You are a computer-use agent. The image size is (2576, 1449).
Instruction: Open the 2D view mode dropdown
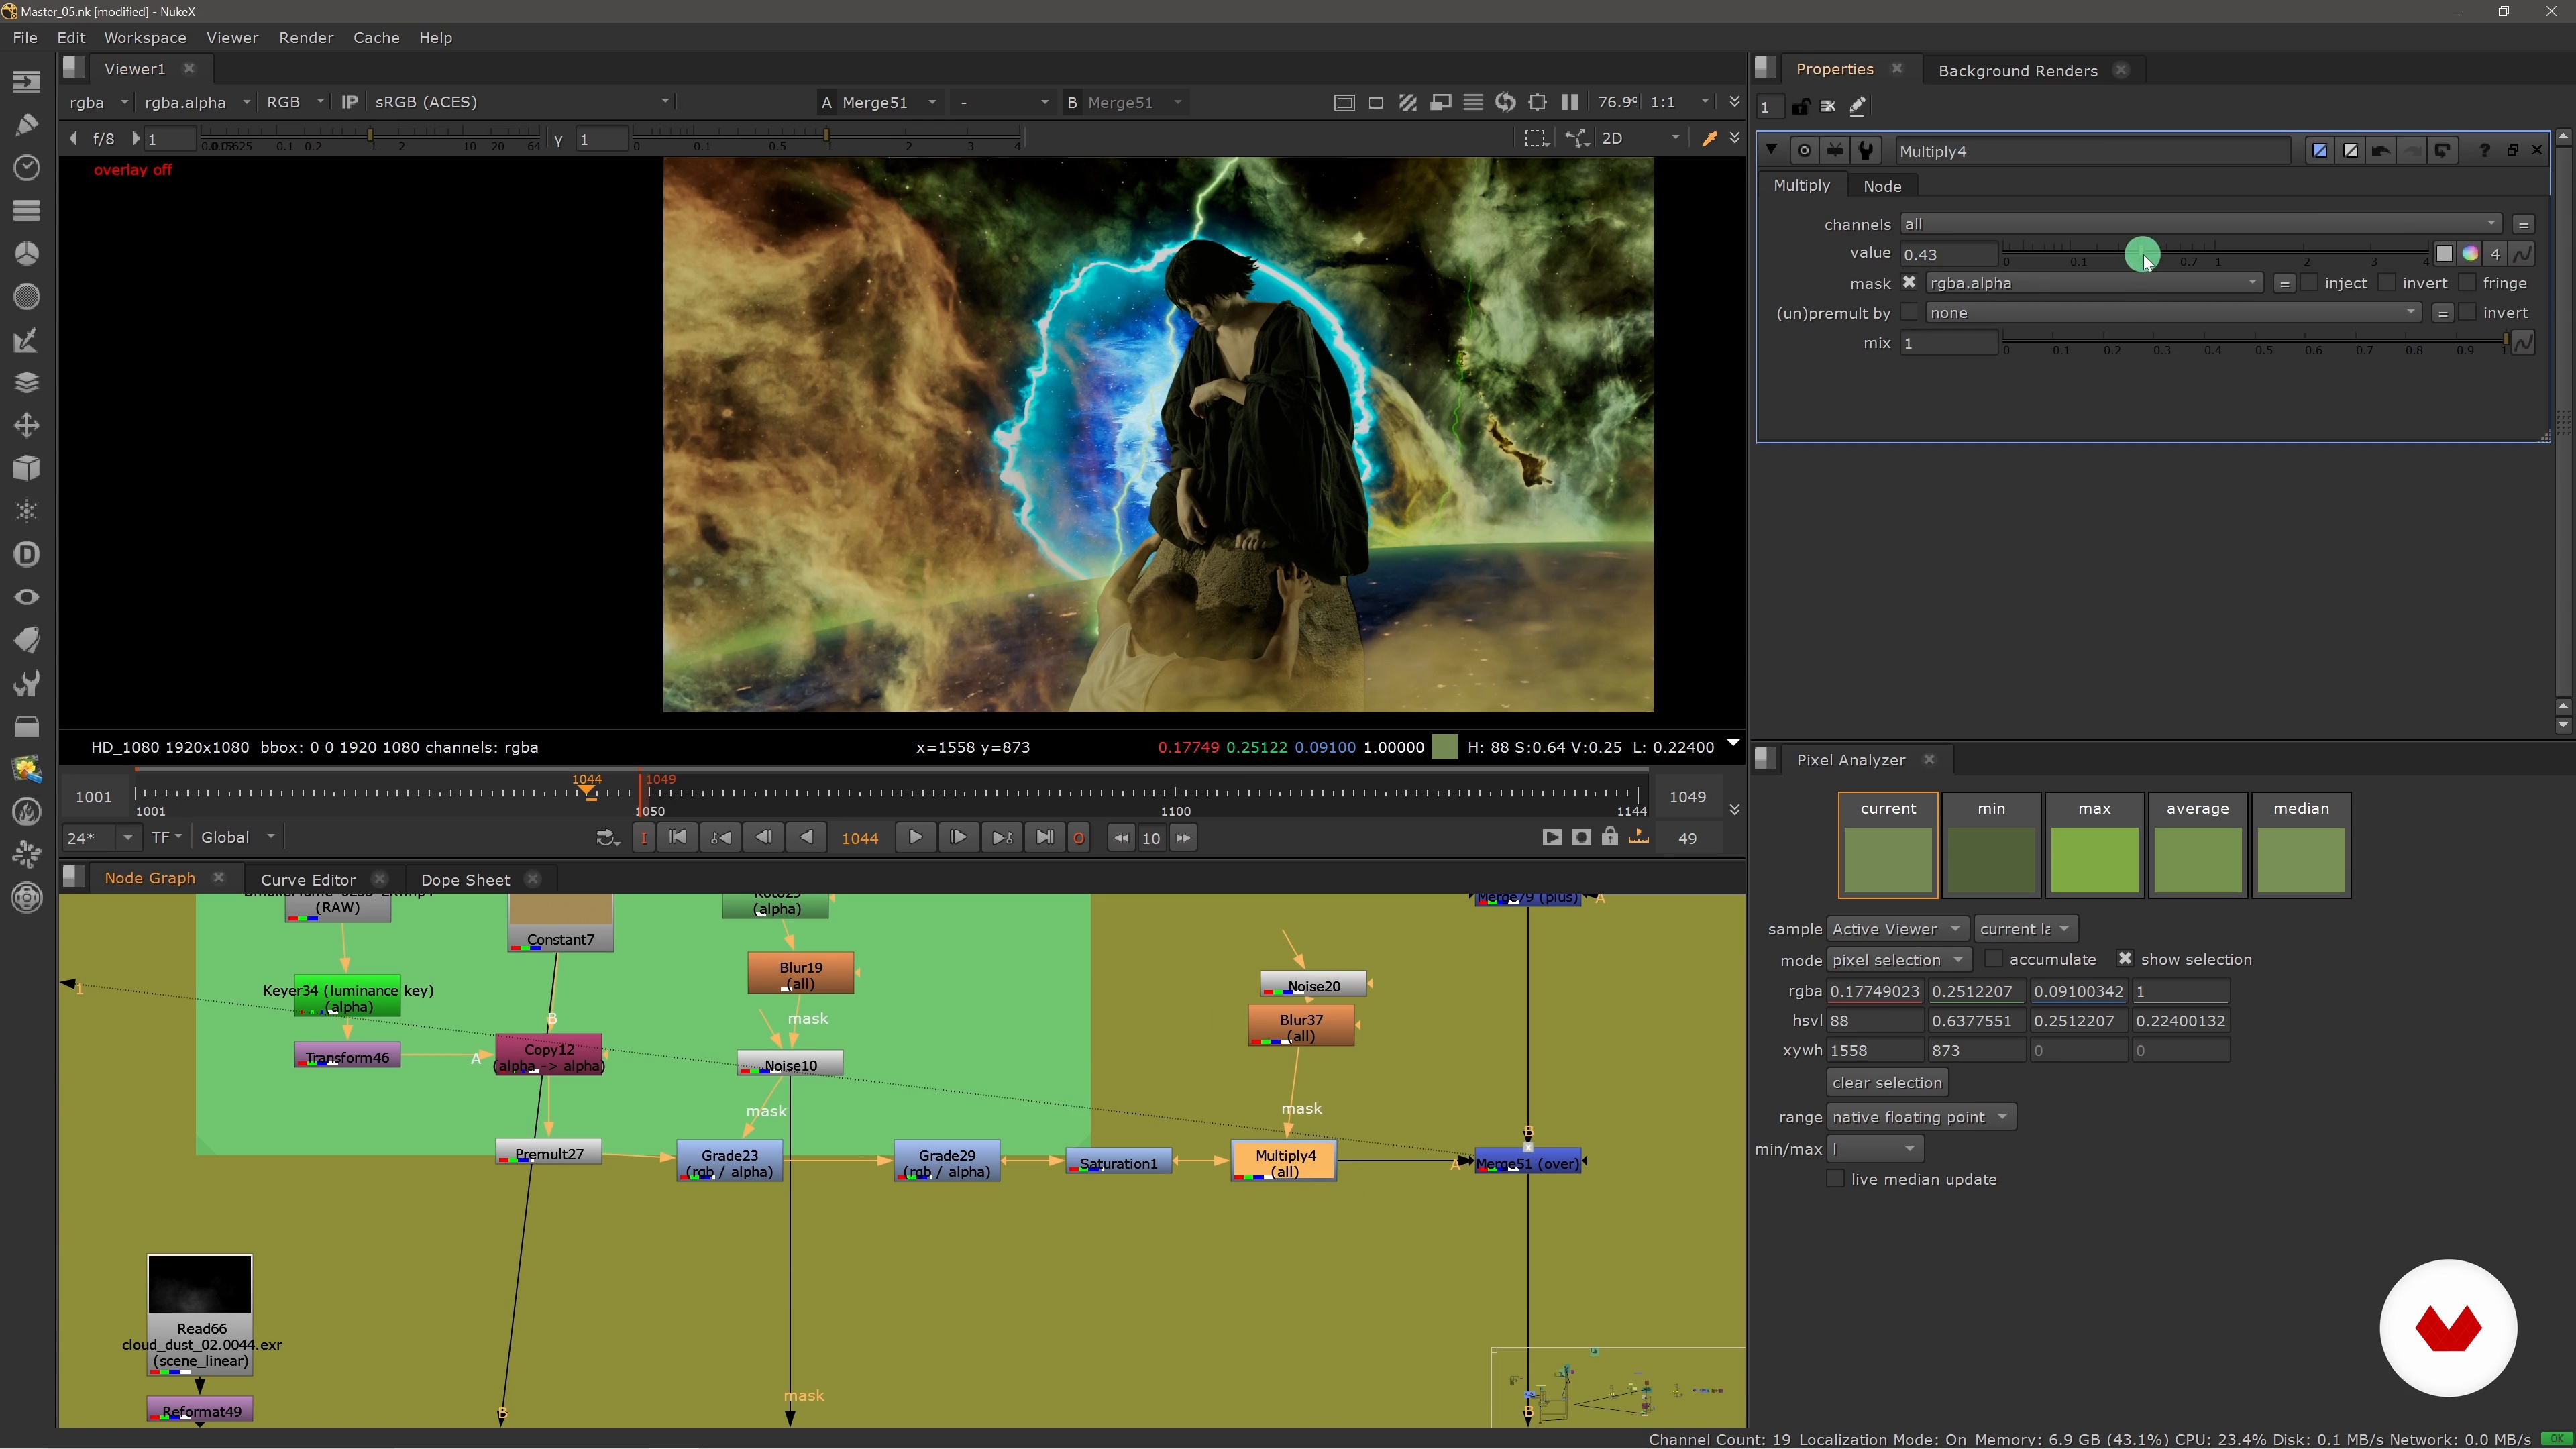[1640, 138]
